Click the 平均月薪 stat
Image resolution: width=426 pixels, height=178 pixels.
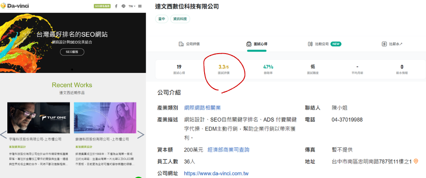[357, 70]
